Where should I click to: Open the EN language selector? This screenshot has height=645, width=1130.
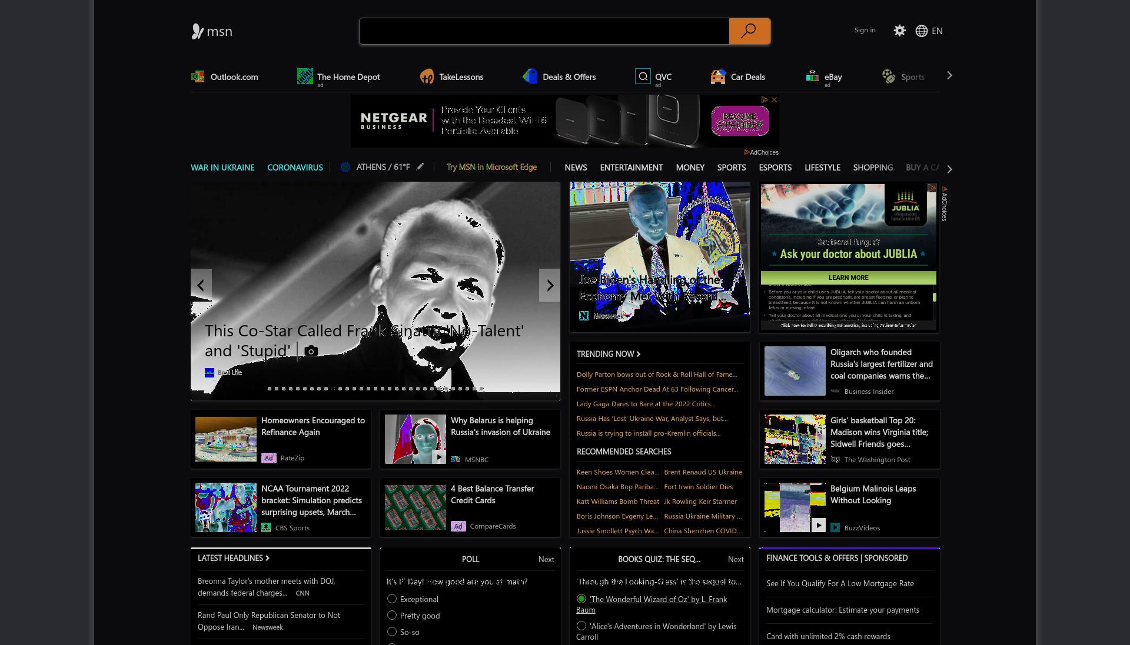coord(937,31)
